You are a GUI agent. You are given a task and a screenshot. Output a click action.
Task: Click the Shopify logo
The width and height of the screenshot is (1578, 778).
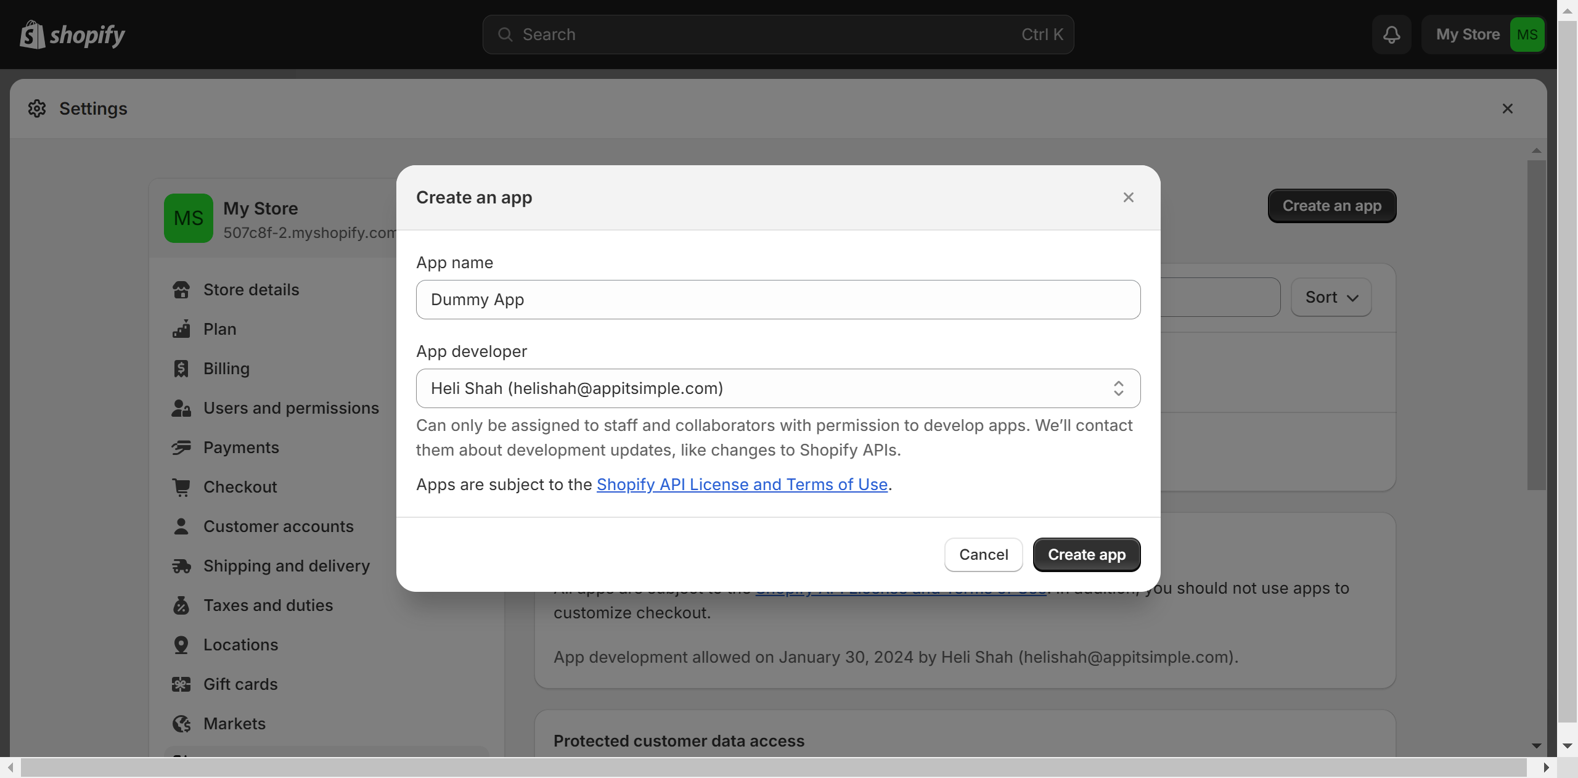[72, 35]
